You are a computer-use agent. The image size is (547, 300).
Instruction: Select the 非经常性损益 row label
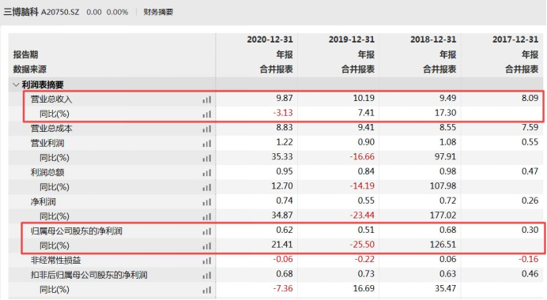tap(55, 261)
